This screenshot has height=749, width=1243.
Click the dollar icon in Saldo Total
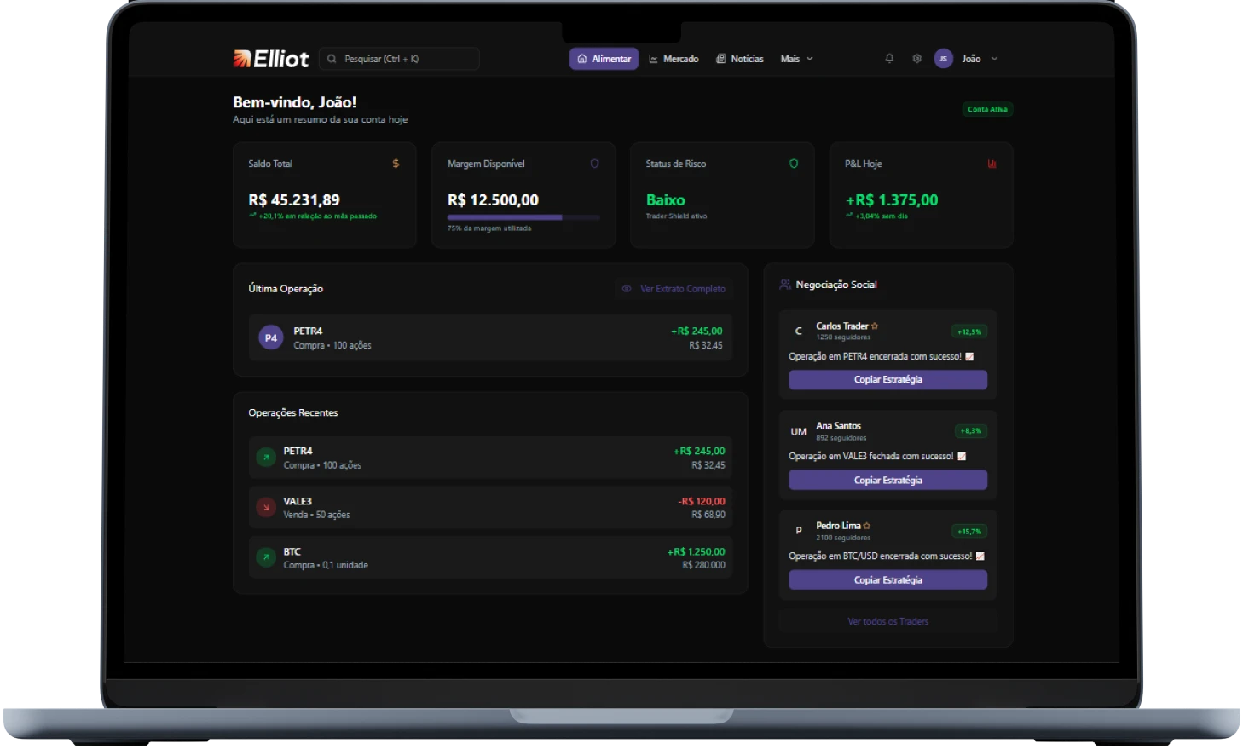point(396,164)
